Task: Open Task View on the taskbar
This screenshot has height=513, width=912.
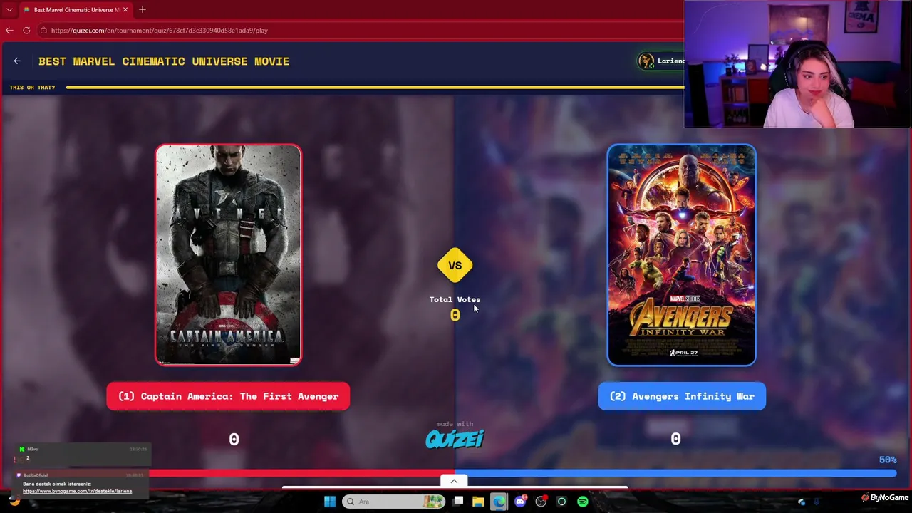Action: [x=458, y=502]
